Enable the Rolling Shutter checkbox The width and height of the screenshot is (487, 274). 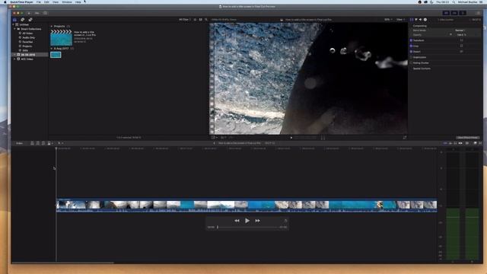tap(411, 62)
